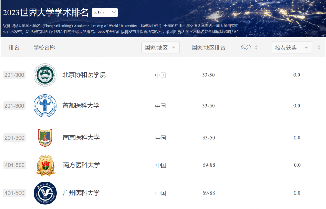Click the 0.0 score of 首都医科大学
The width and height of the screenshot is (326, 209).
pyautogui.click(x=297, y=106)
